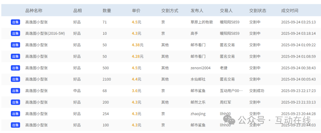Click the trader name 老捷
Viewport: 321px width, 133px height.
(x=224, y=68)
